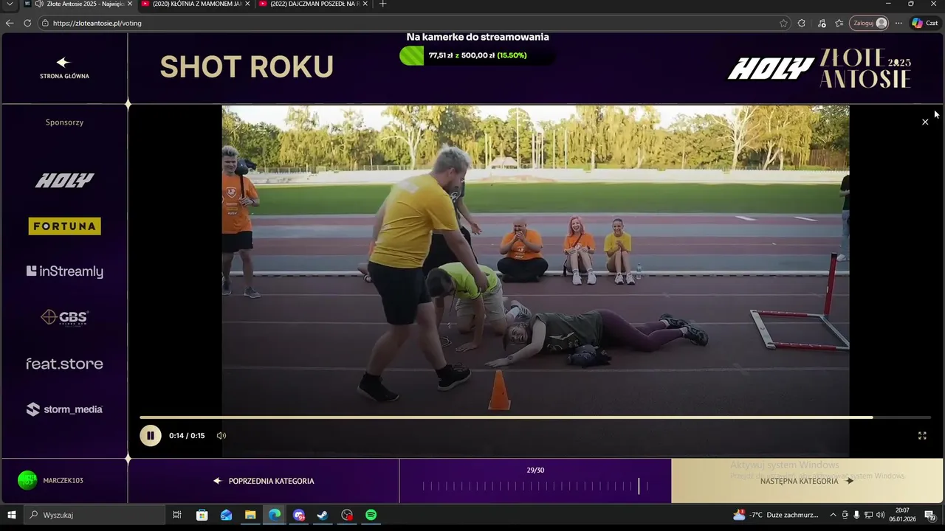Screen dimensions: 945x531
Task: Go to Następna Kategoria
Action: click(807, 481)
